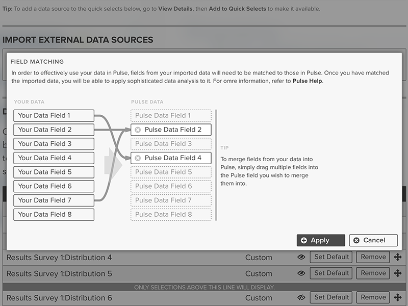Toggle visibility eye for Distribution 4
Image resolution: width=408 pixels, height=306 pixels.
coord(301,257)
